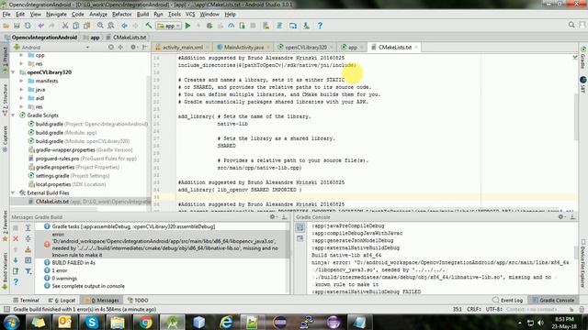Open the VCS menu

[x=190, y=15]
